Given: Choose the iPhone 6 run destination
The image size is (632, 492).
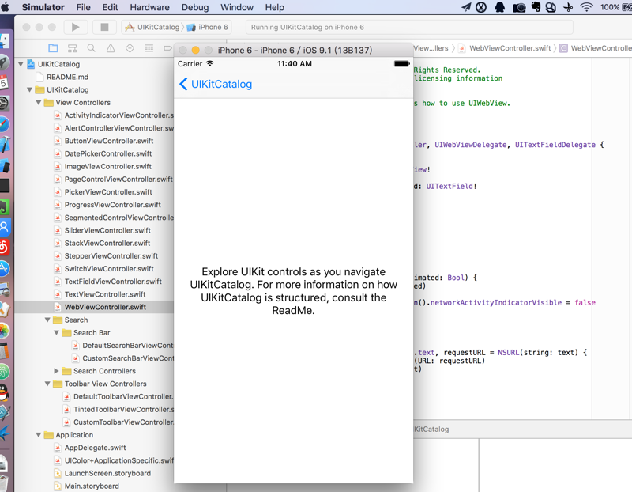Looking at the screenshot, I should (208, 27).
